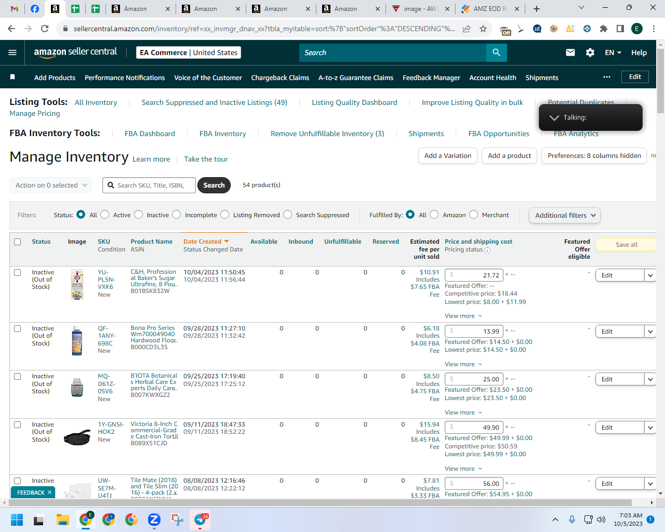Click Add a product button

[x=509, y=155]
